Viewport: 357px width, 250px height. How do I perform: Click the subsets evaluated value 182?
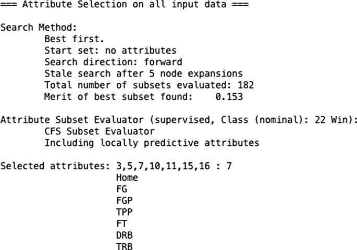[x=245, y=85]
